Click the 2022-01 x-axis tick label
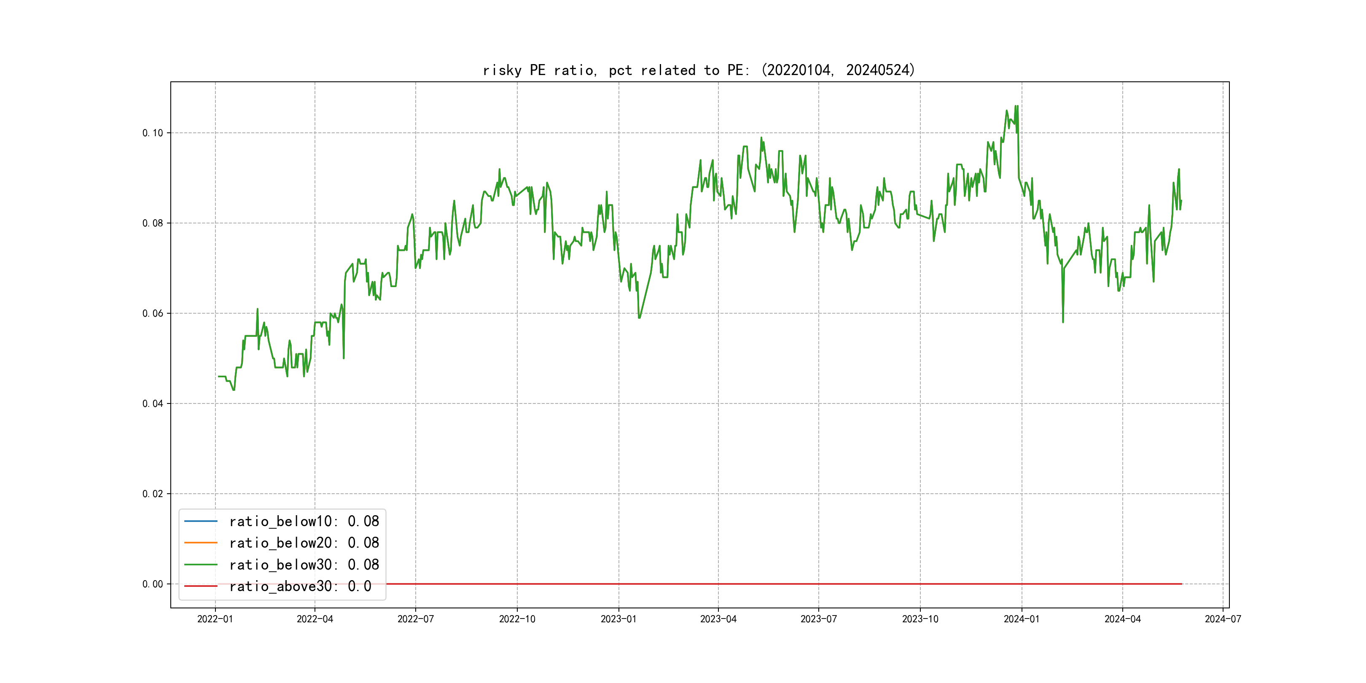Screen dimensions: 1366x683 tap(215, 619)
